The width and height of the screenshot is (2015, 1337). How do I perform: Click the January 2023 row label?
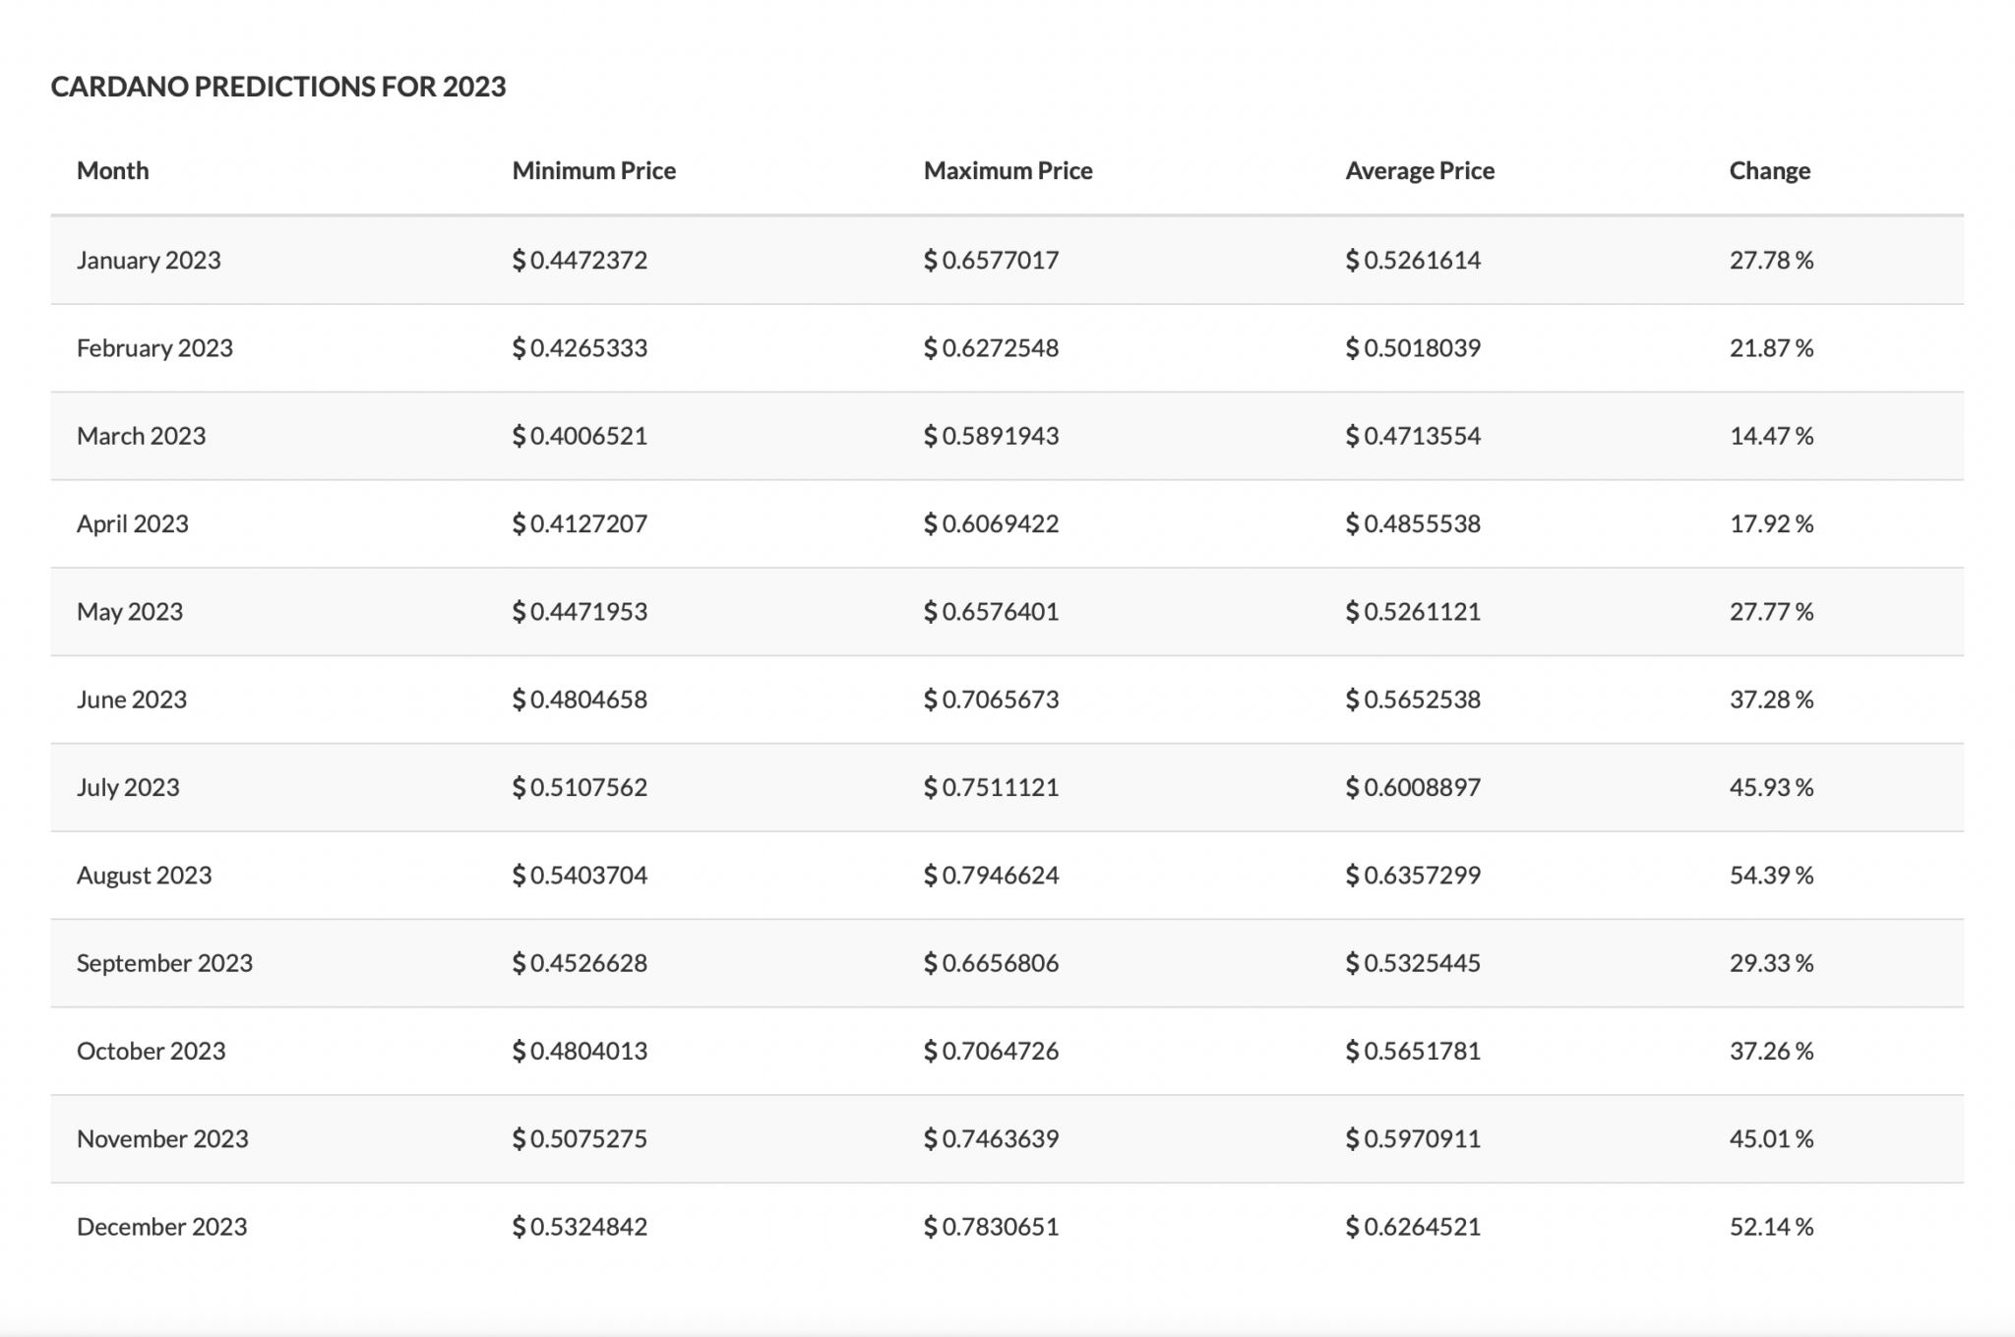[x=149, y=260]
